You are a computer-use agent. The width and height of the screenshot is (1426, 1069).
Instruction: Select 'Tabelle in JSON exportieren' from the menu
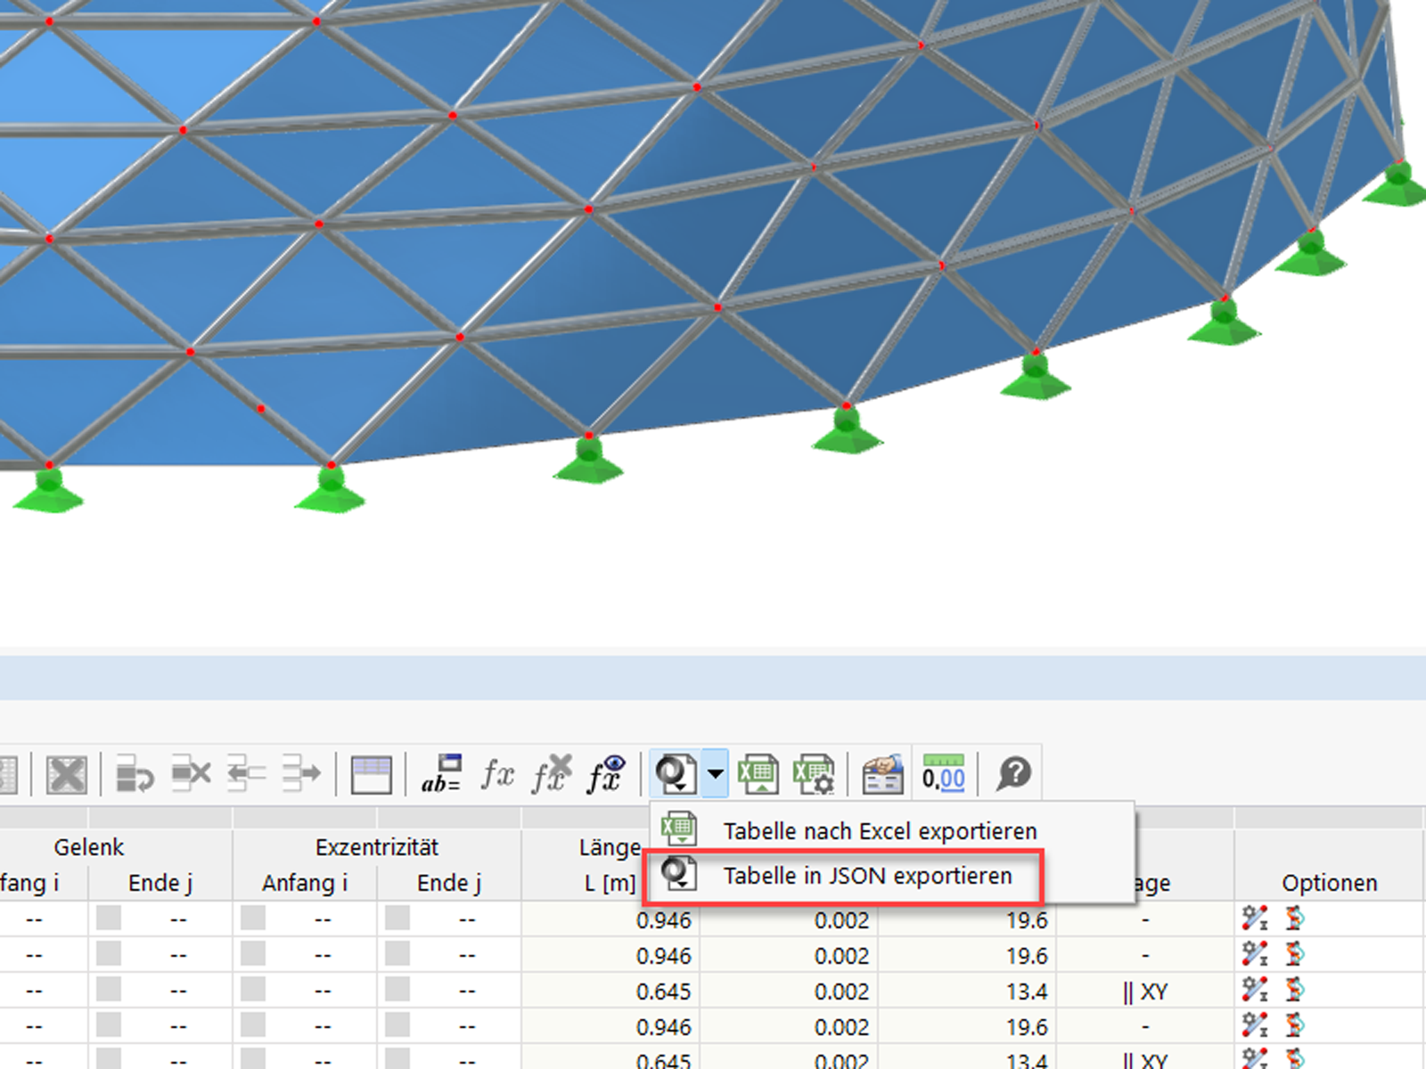pyautogui.click(x=869, y=875)
